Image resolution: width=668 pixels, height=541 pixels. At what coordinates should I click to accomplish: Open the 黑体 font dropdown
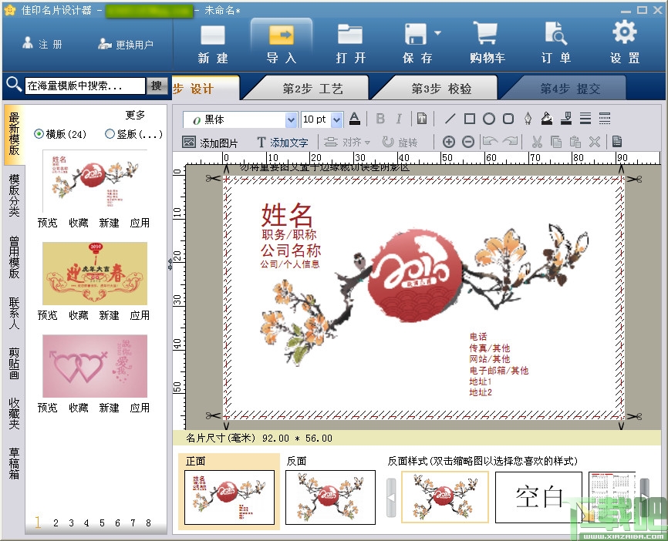(291, 119)
